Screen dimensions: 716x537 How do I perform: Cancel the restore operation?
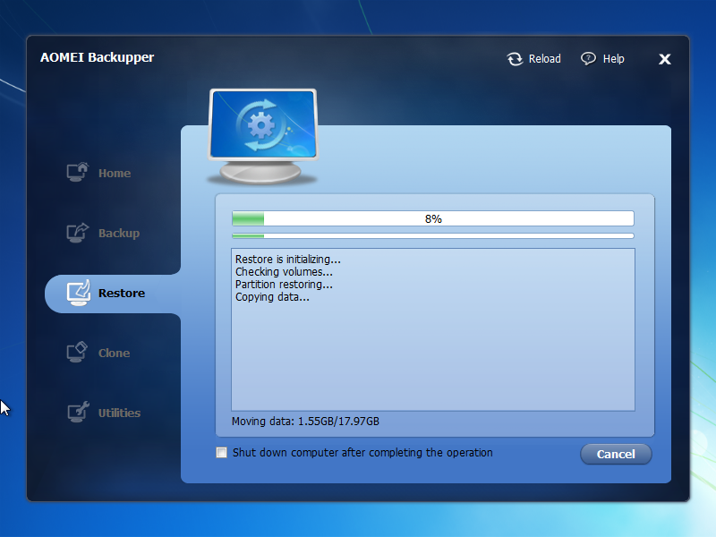coord(616,454)
